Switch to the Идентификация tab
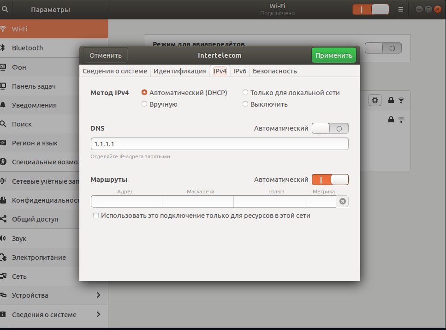The height and width of the screenshot is (330, 446). (x=180, y=71)
